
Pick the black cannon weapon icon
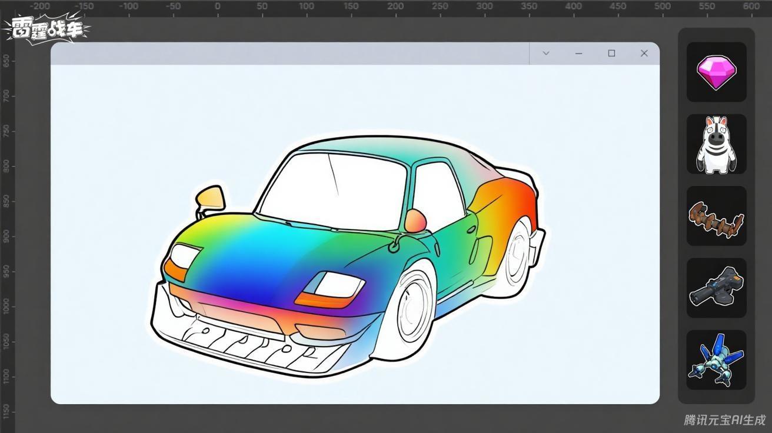point(716,288)
